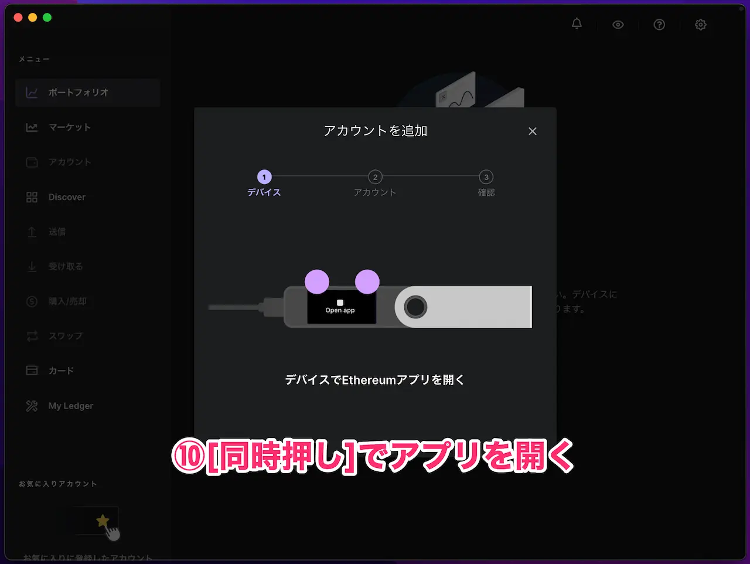Click the 受け取る download arrow icon
This screenshot has height=564, width=750.
32,266
